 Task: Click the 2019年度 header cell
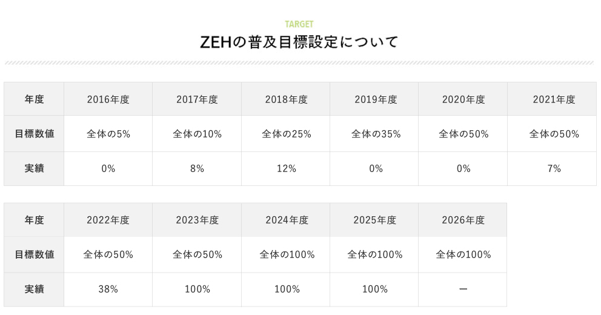(376, 99)
